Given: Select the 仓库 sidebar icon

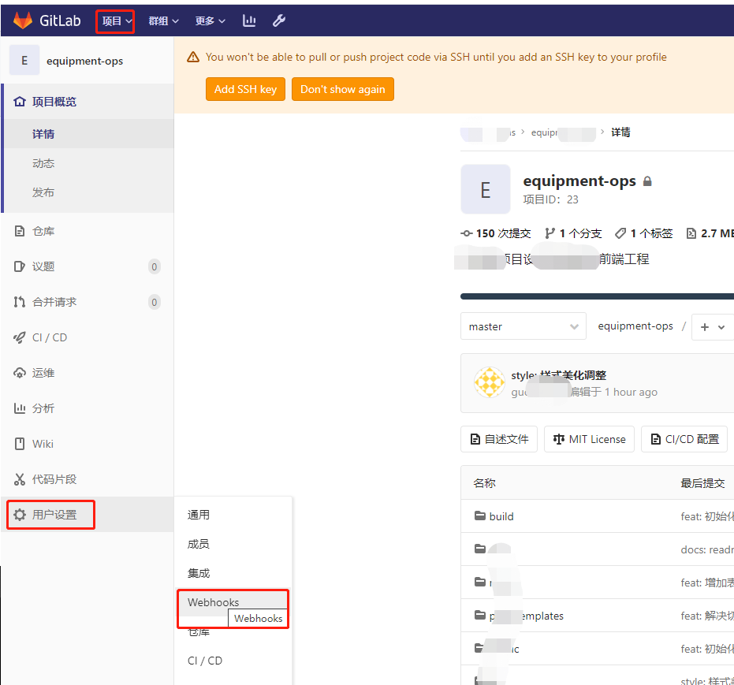Looking at the screenshot, I should 19,230.
